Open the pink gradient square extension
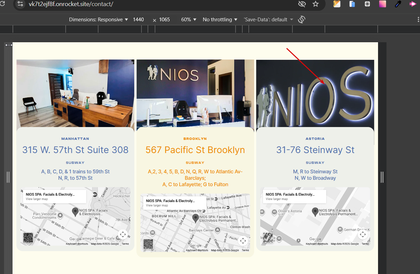420x274 pixels. pyautogui.click(x=382, y=4)
